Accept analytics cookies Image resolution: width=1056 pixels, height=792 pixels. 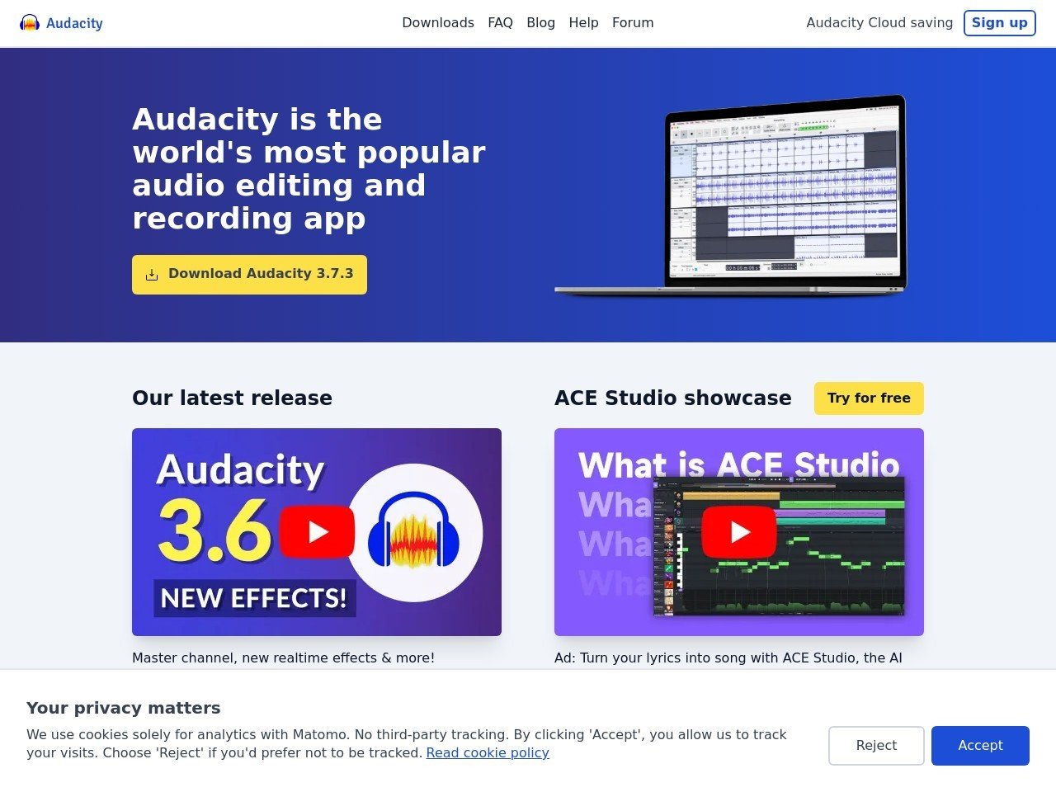(x=980, y=746)
